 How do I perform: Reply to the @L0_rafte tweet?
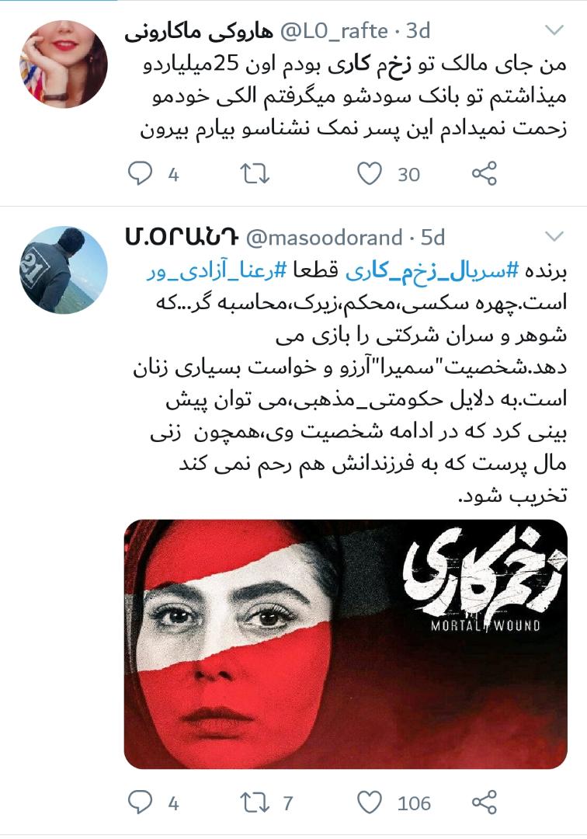click(140, 174)
